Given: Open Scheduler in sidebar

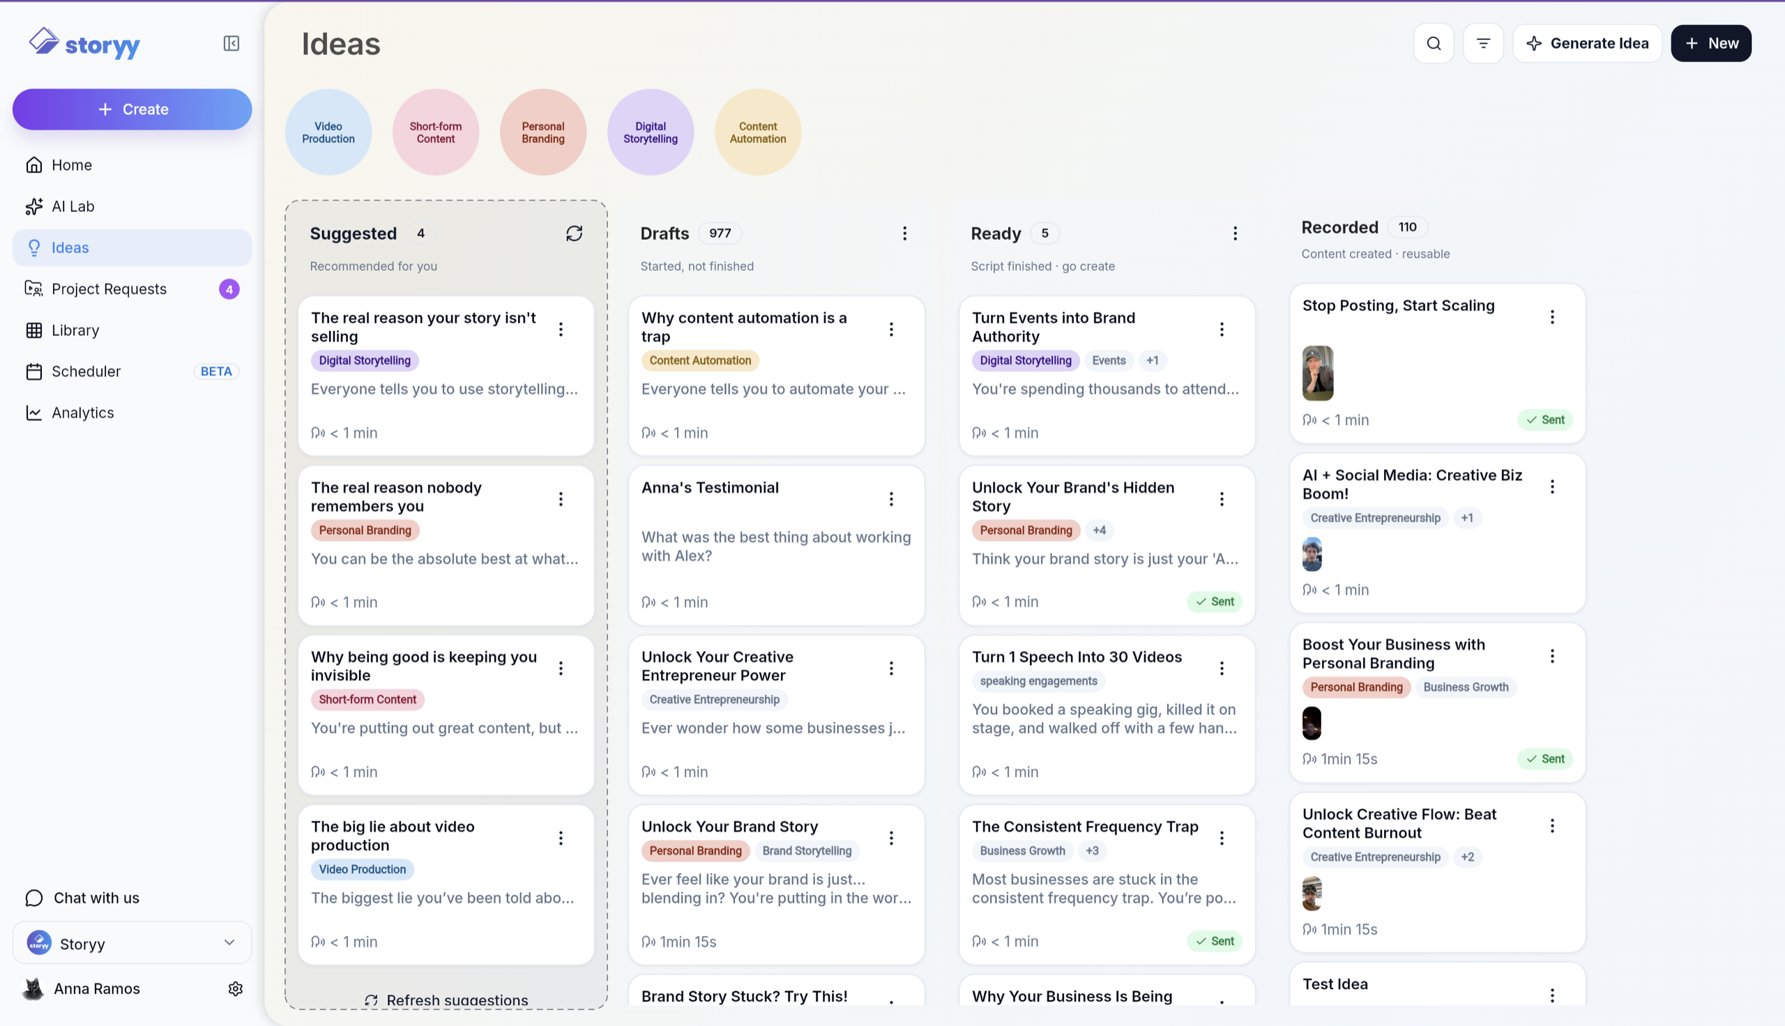Looking at the screenshot, I should [x=132, y=372].
